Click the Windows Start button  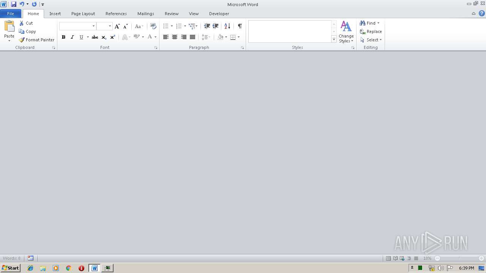pos(10,268)
